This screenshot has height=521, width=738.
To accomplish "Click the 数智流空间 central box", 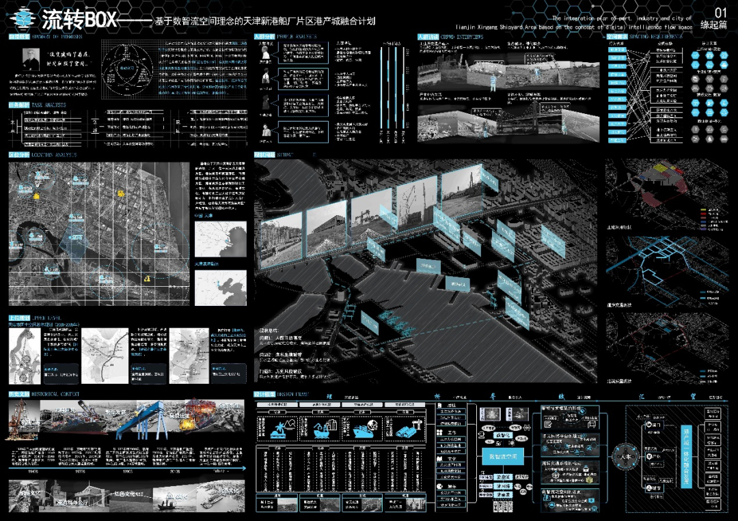I will pyautogui.click(x=503, y=455).
